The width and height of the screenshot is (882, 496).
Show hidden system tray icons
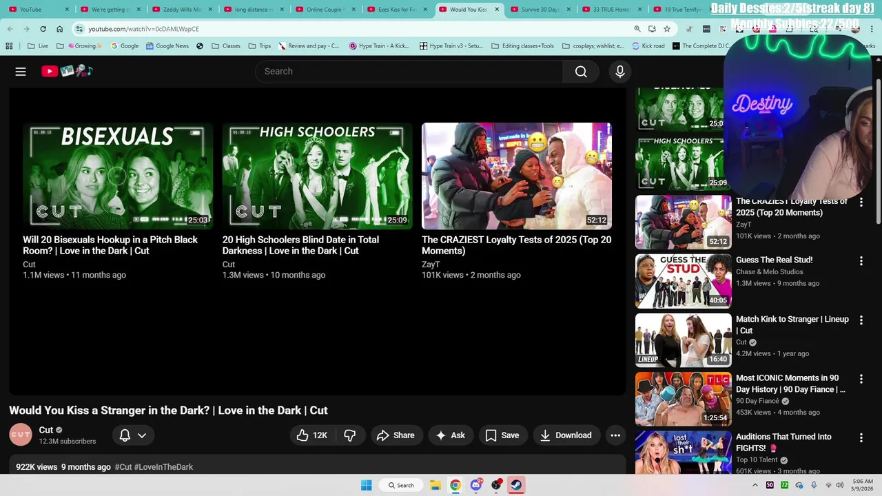755,485
